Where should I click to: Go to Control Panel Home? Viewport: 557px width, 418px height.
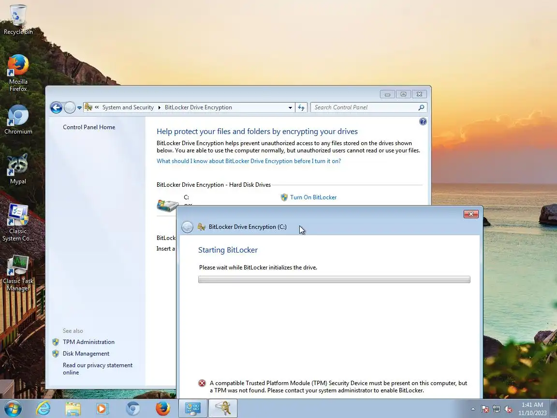tap(89, 127)
